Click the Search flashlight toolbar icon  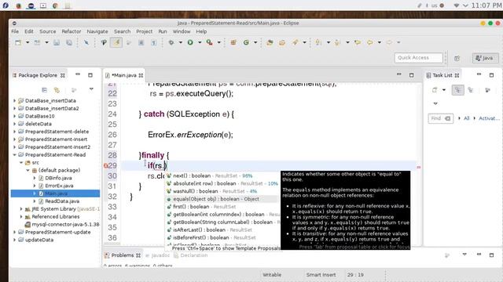click(x=296, y=42)
